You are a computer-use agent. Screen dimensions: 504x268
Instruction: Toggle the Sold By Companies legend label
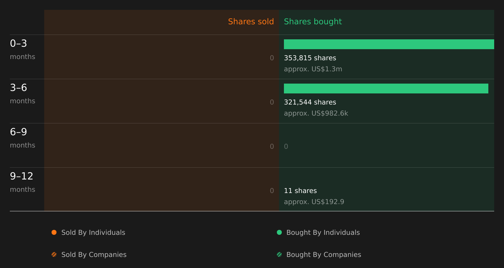point(94,255)
